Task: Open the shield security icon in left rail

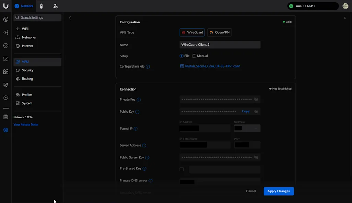Action: (x=6, y=98)
